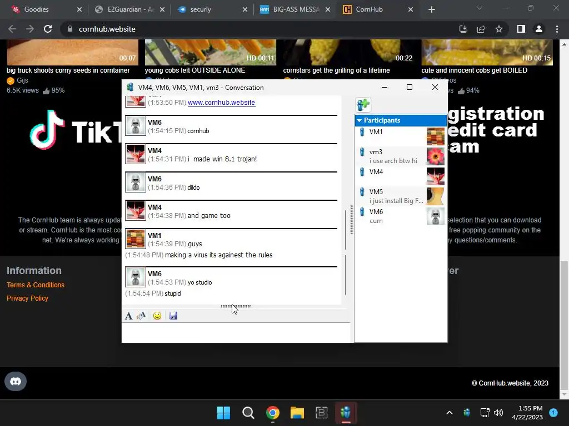Click VM1 avatar beside 'guys' message
This screenshot has width=569, height=426.
(x=136, y=239)
